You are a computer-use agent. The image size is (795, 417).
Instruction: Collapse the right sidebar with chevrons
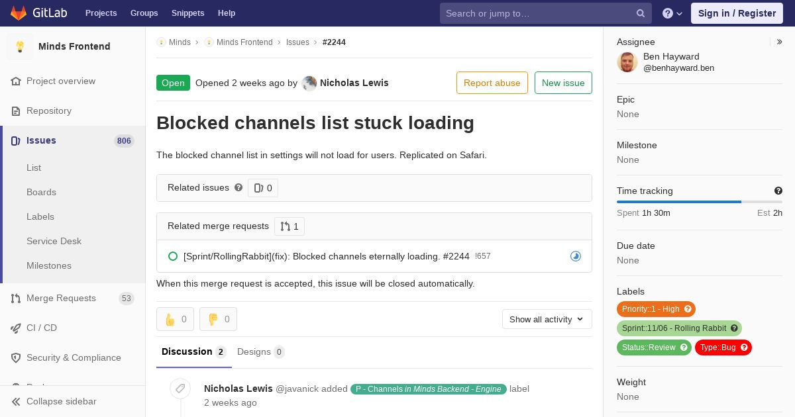[780, 42]
